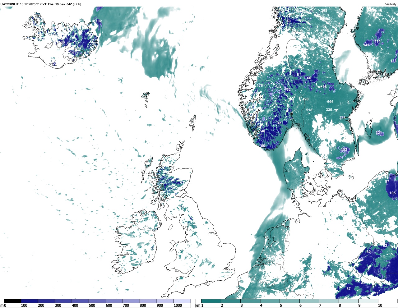The image size is (398, 308).
Task: Click the '842' value in Germany
Action: [293, 280]
